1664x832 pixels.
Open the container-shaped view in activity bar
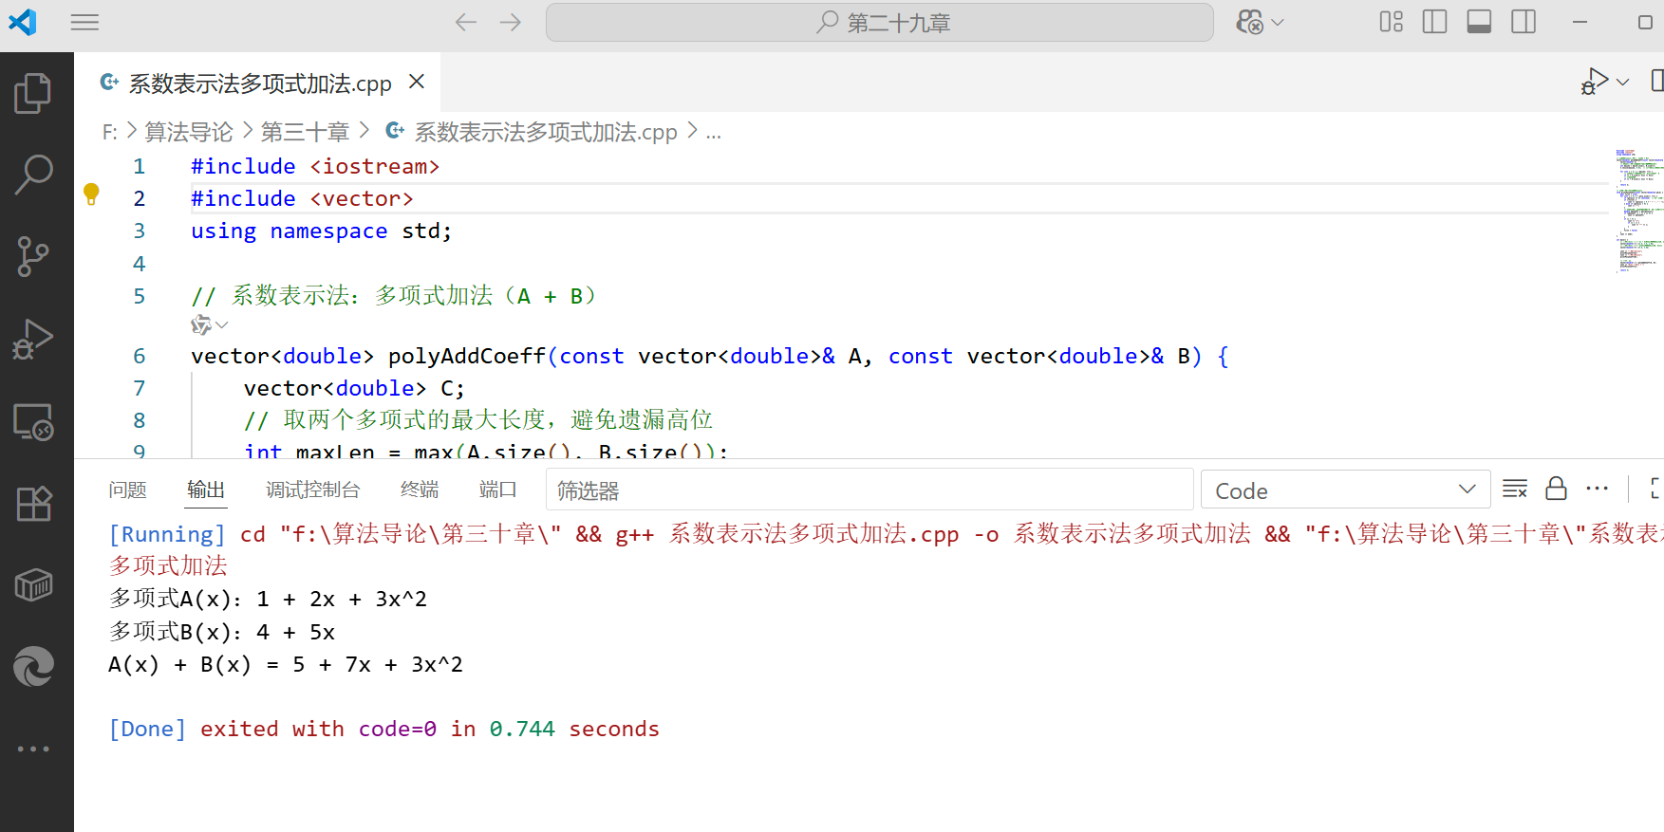[34, 585]
